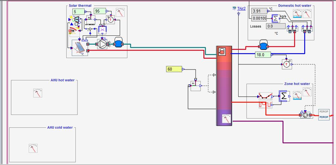This screenshot has height=165, width=336.
Task: Select the AHU hot water group label
Action: coord(63,80)
